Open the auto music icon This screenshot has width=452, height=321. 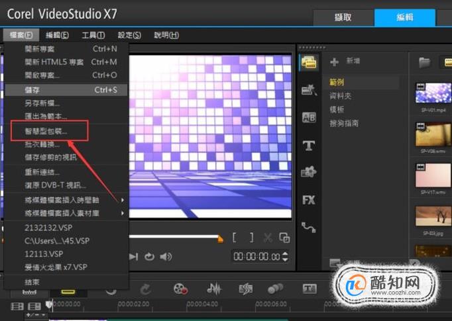click(246, 289)
